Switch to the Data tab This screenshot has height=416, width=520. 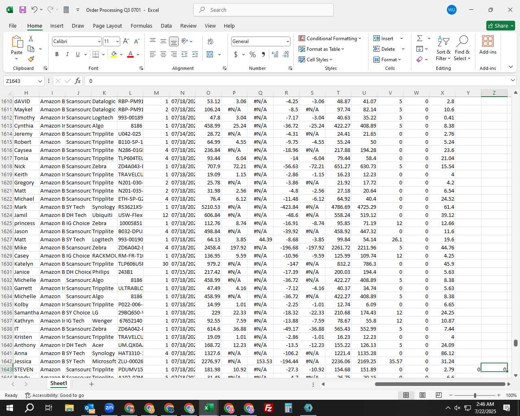[x=166, y=26]
